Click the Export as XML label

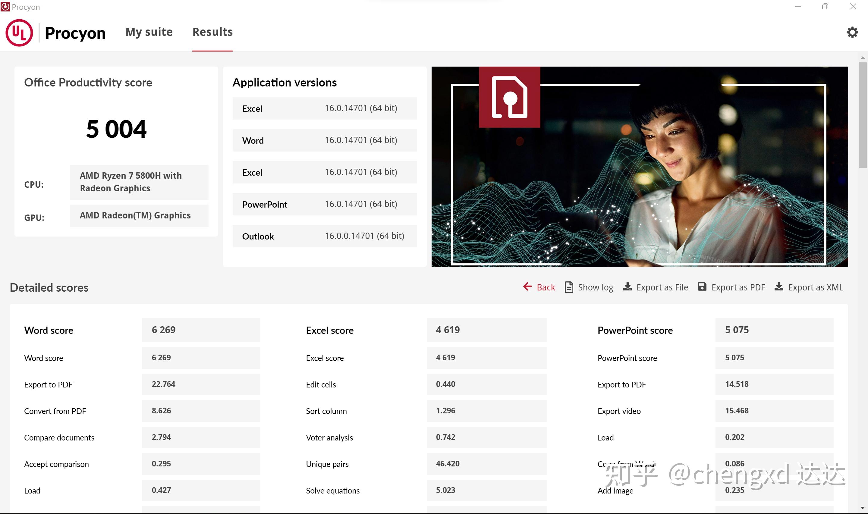[815, 287]
